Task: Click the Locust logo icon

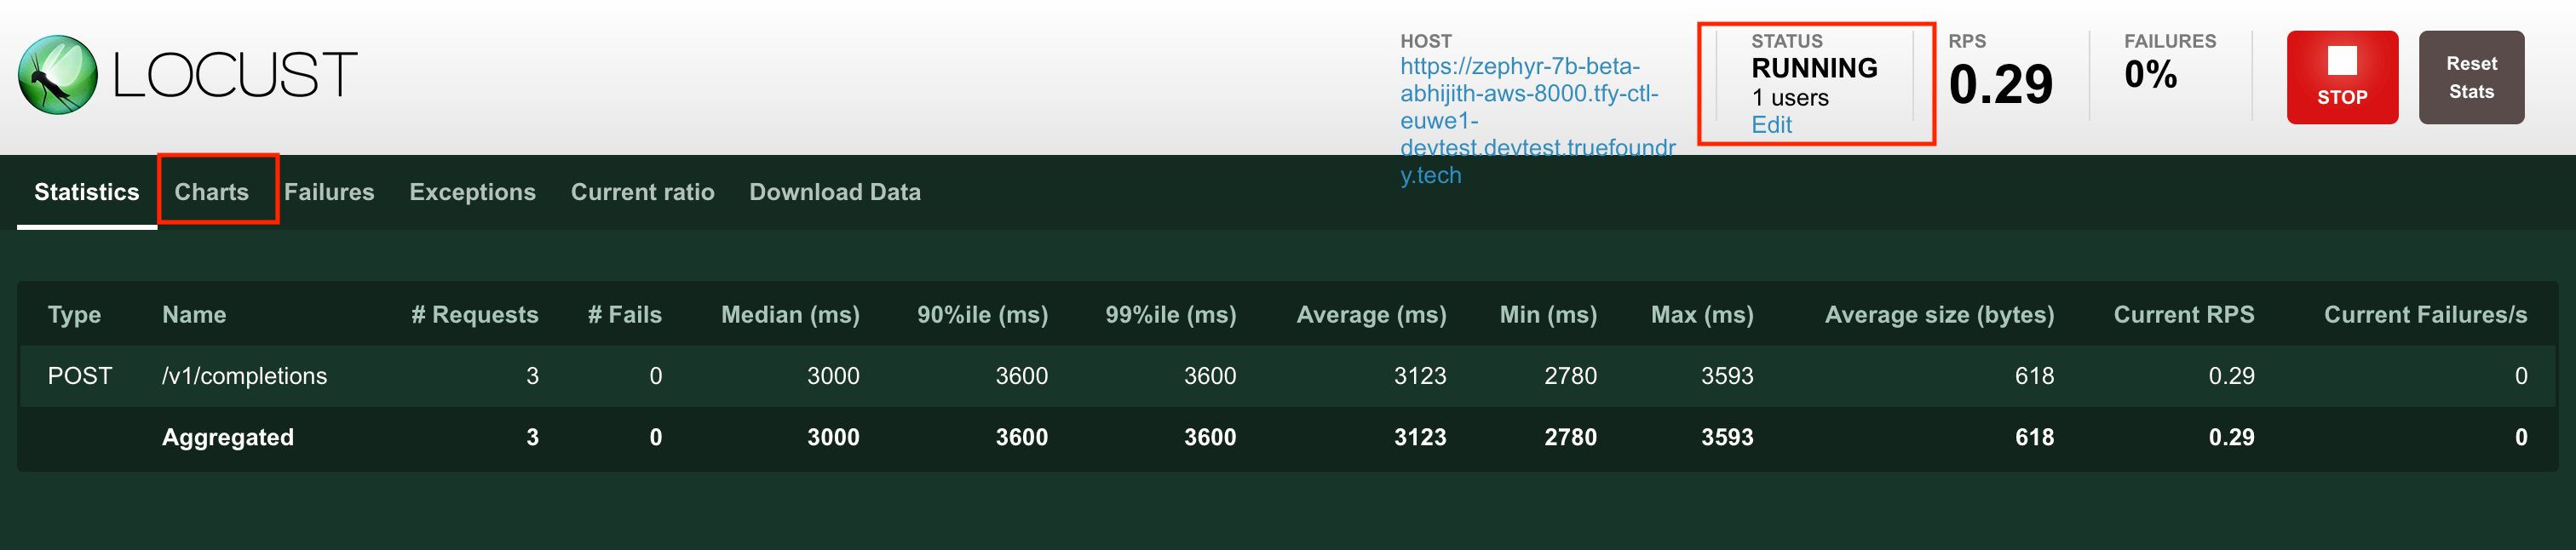Action: (x=58, y=75)
